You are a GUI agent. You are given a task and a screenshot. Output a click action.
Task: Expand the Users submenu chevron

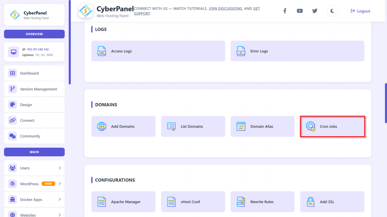pos(60,168)
